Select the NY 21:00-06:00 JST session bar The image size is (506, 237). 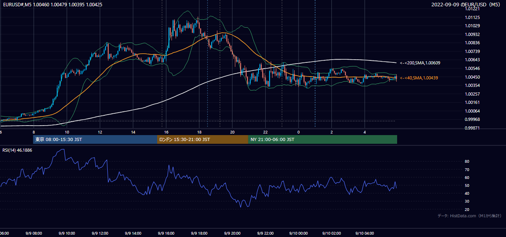[323, 139]
